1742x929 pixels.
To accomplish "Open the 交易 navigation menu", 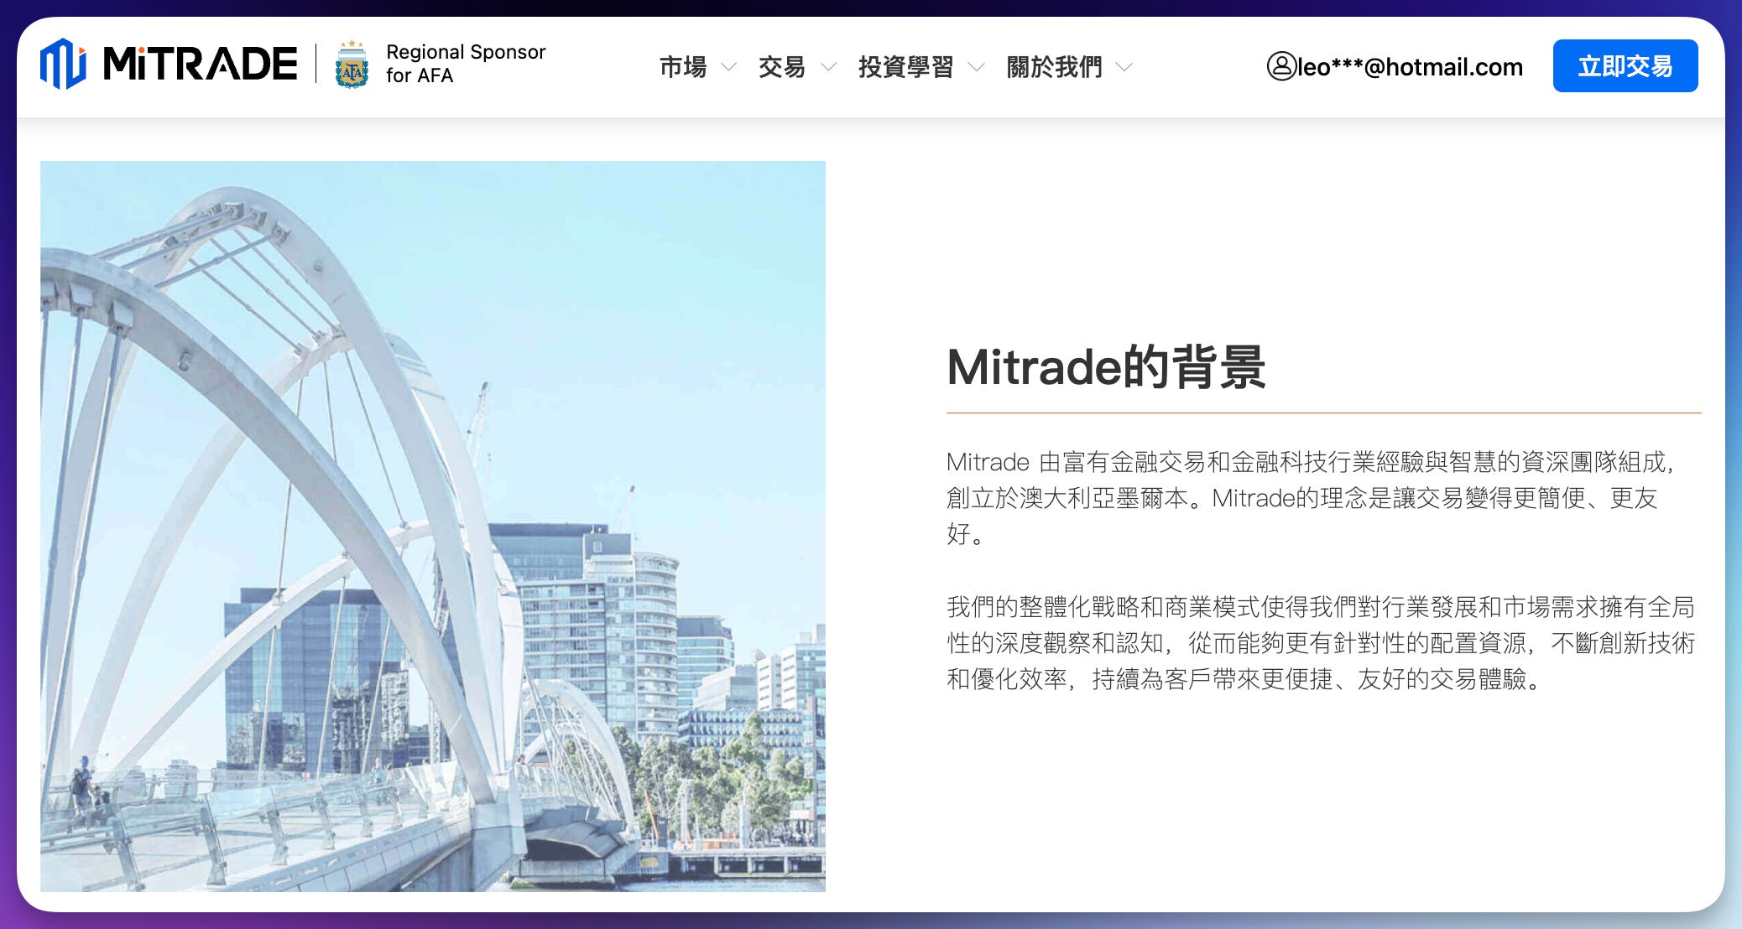I will tap(781, 67).
